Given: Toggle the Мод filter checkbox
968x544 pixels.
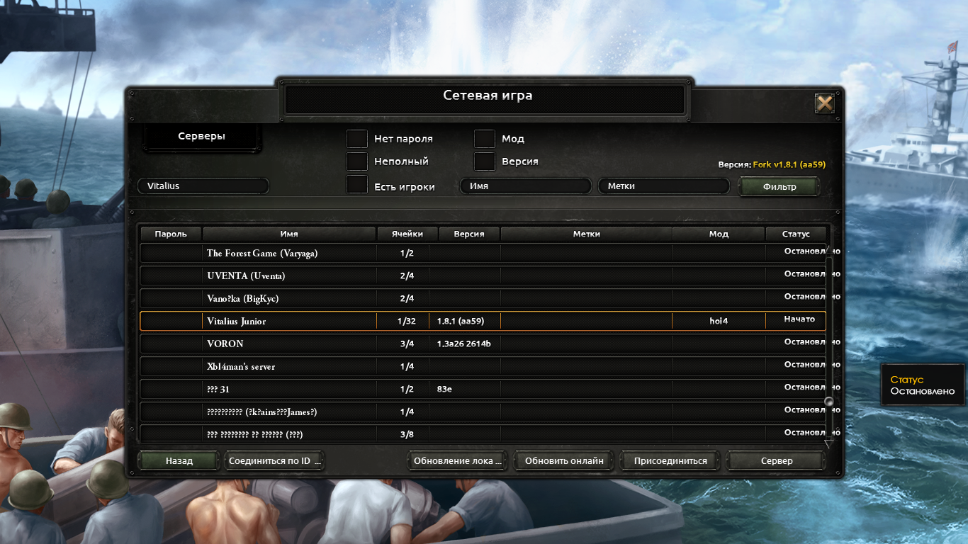Looking at the screenshot, I should 485,139.
